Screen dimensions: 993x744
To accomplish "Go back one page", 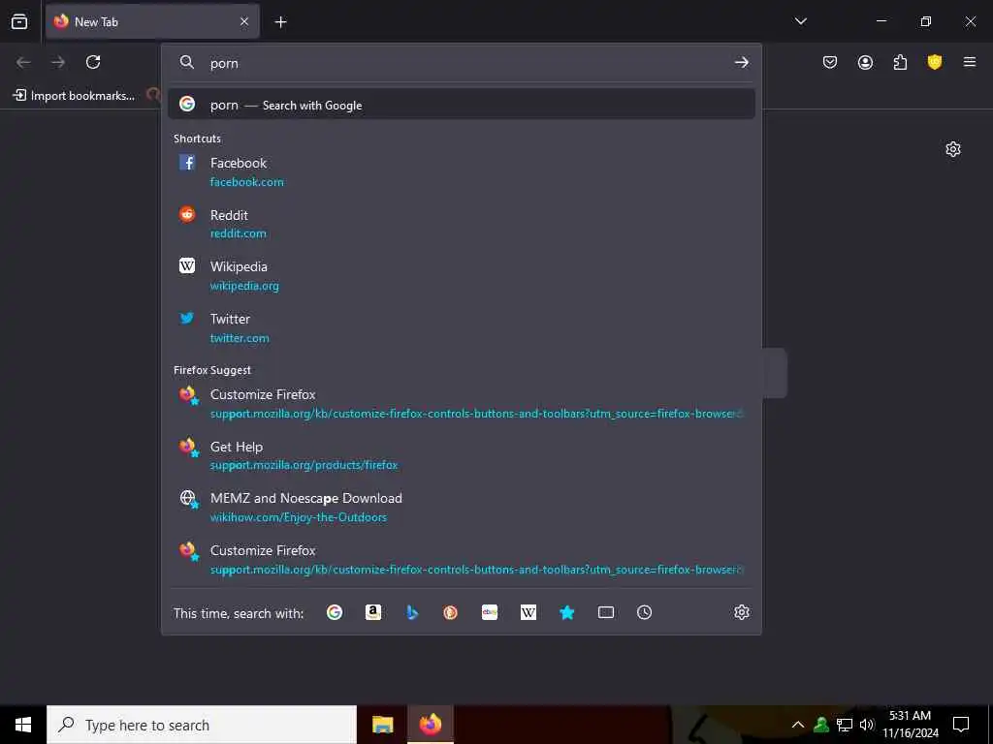I will (x=23, y=62).
